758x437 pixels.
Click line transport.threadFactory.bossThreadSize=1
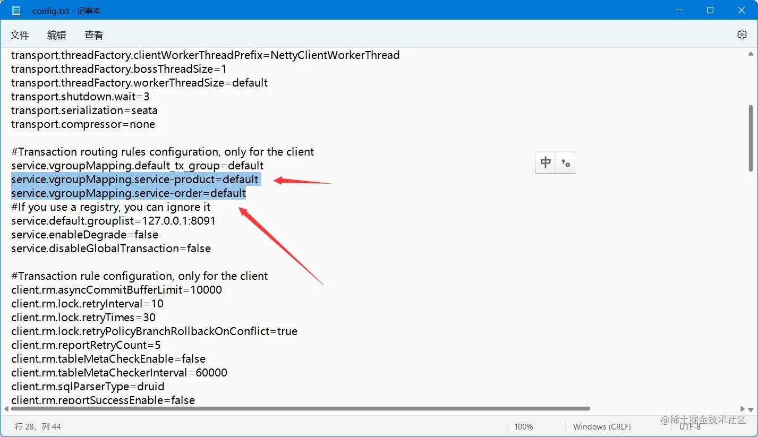click(x=119, y=69)
